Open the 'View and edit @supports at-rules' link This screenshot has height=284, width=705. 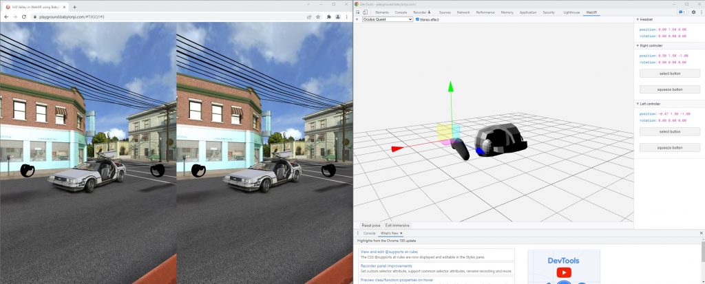[x=389, y=252]
